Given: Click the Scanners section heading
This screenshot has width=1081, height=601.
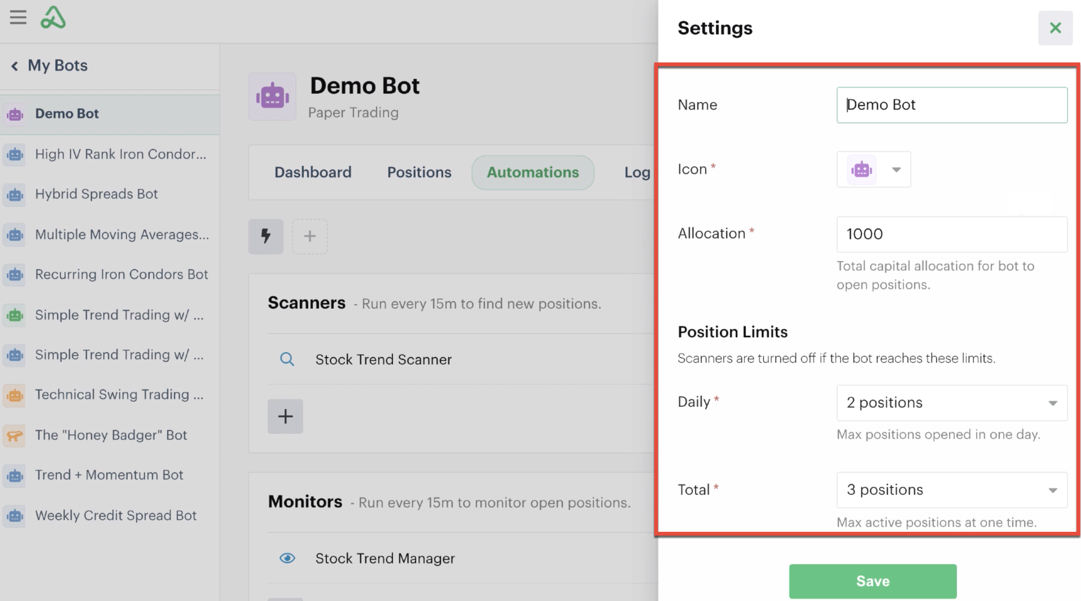Looking at the screenshot, I should coord(307,303).
